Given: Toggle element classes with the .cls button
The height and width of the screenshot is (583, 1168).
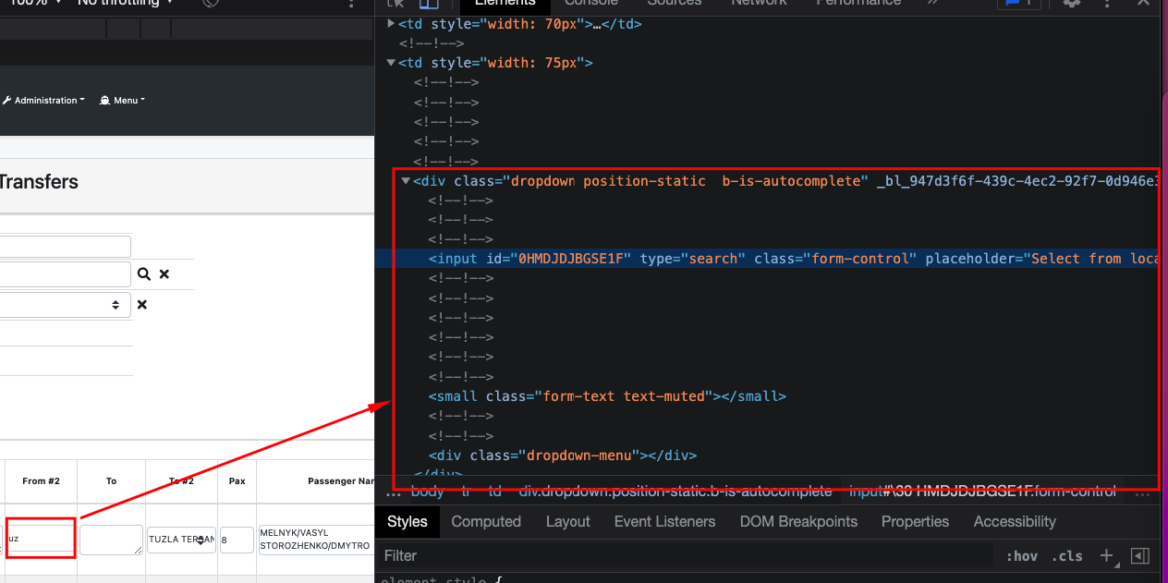Looking at the screenshot, I should click(x=1066, y=555).
